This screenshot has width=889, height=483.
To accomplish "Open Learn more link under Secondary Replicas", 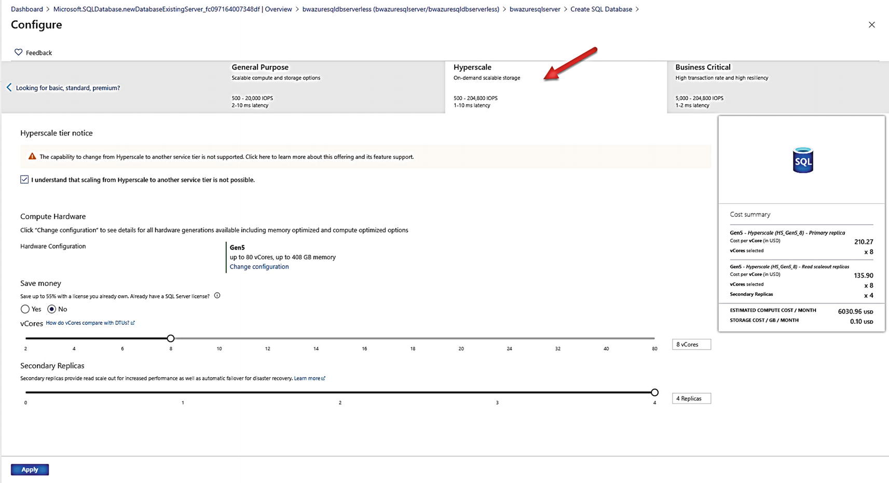I will click(x=309, y=378).
